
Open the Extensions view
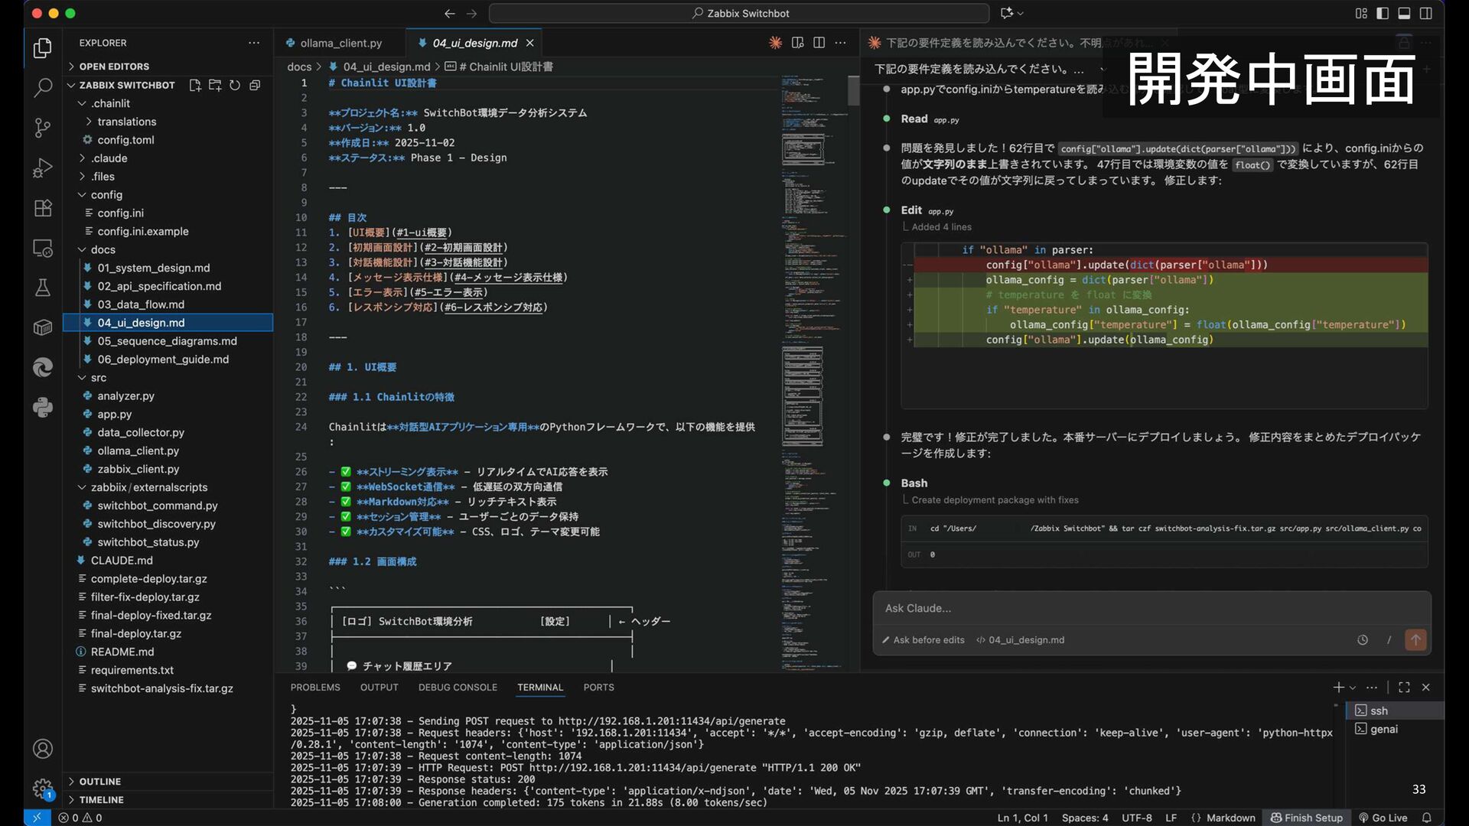tap(43, 208)
